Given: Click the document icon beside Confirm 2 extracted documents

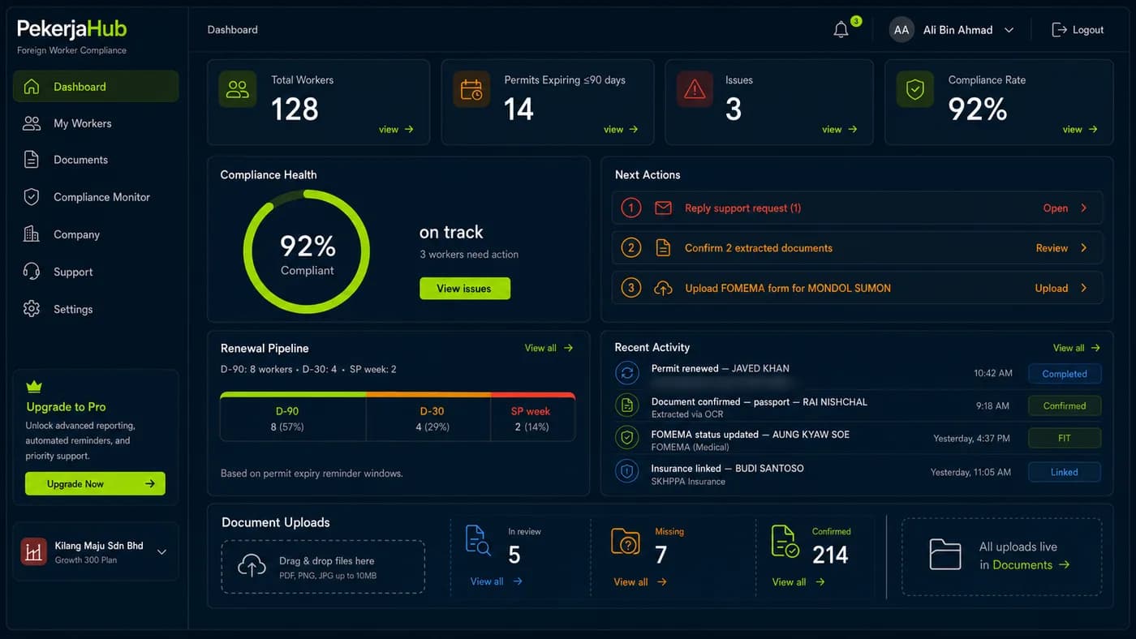Looking at the screenshot, I should [663, 248].
